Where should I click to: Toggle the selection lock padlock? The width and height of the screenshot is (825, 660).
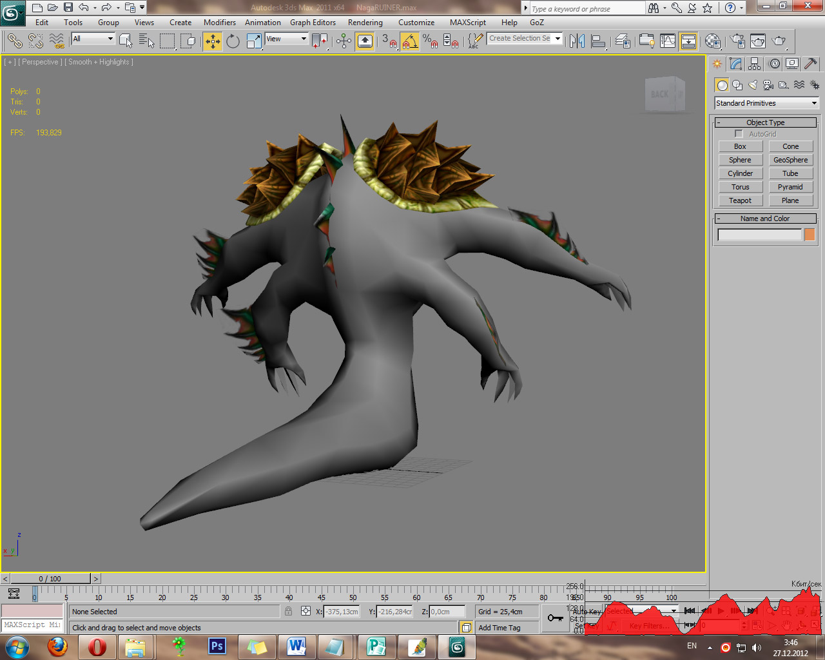click(288, 611)
